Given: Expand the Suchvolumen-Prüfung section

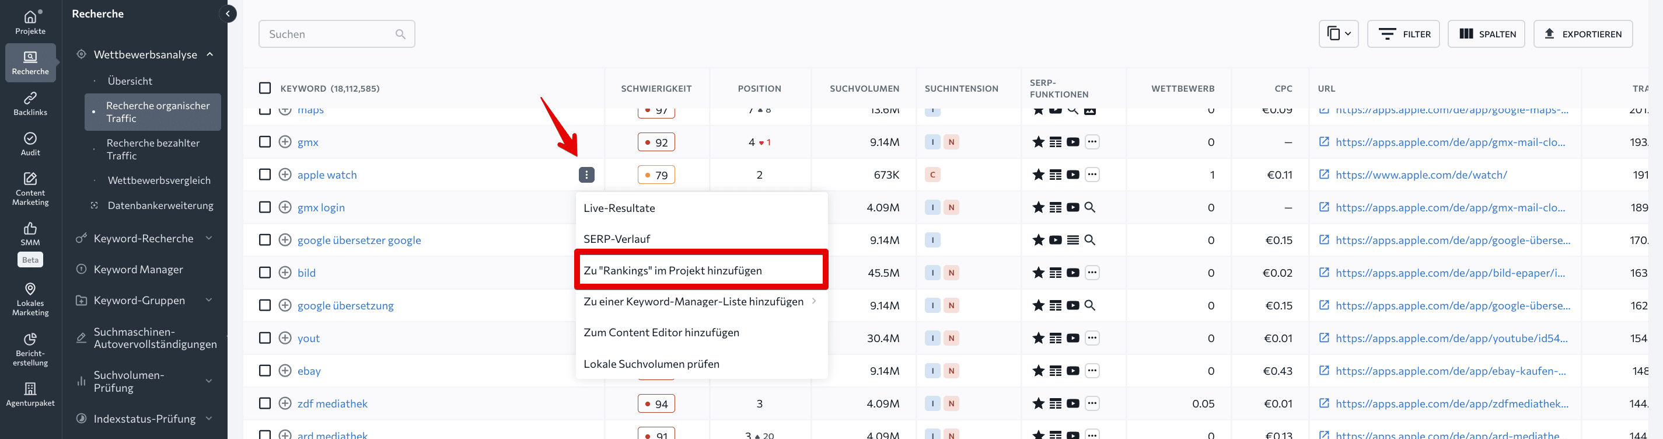Looking at the screenshot, I should point(209,381).
